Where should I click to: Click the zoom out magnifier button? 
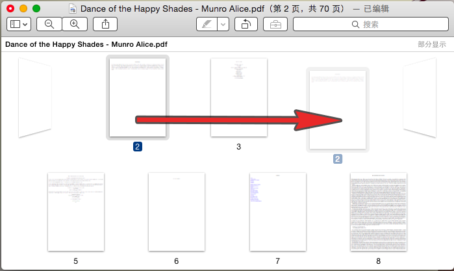pyautogui.click(x=49, y=24)
